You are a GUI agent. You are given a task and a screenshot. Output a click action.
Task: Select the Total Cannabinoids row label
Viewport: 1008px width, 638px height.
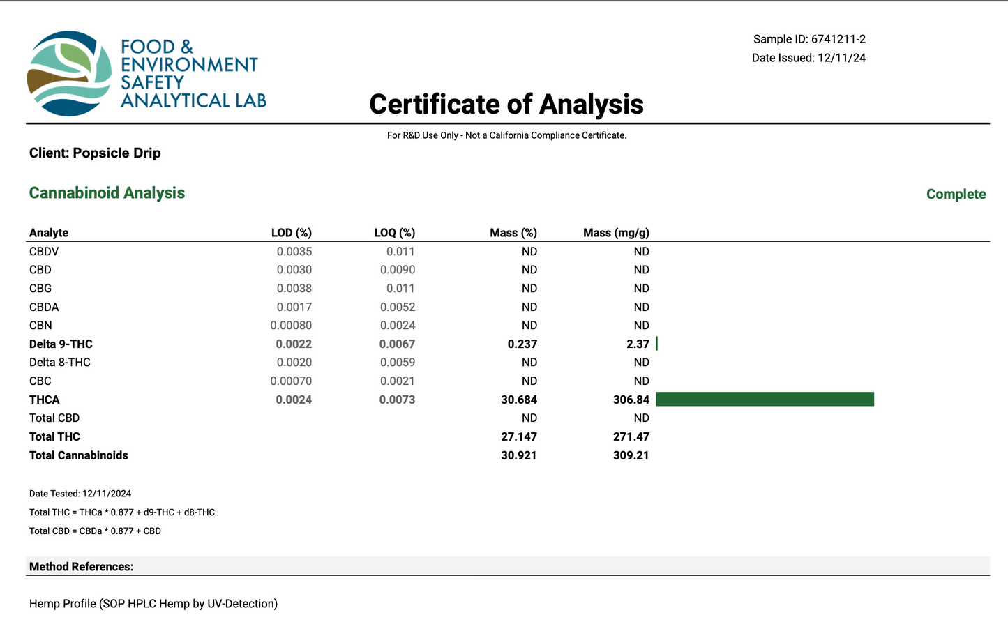pos(79,455)
